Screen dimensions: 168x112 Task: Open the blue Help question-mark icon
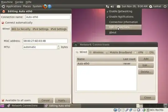(x=49, y=7)
